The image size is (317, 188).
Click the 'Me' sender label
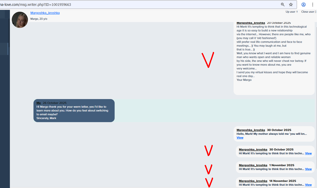39,103
